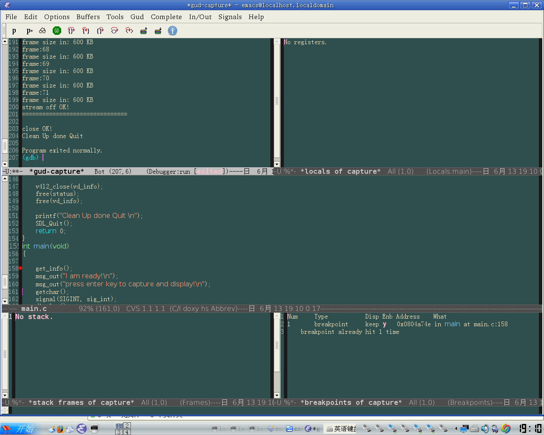The width and height of the screenshot is (544, 435).
Task: Click the *breakpoints of capture* mode line name
Action: pos(351,402)
